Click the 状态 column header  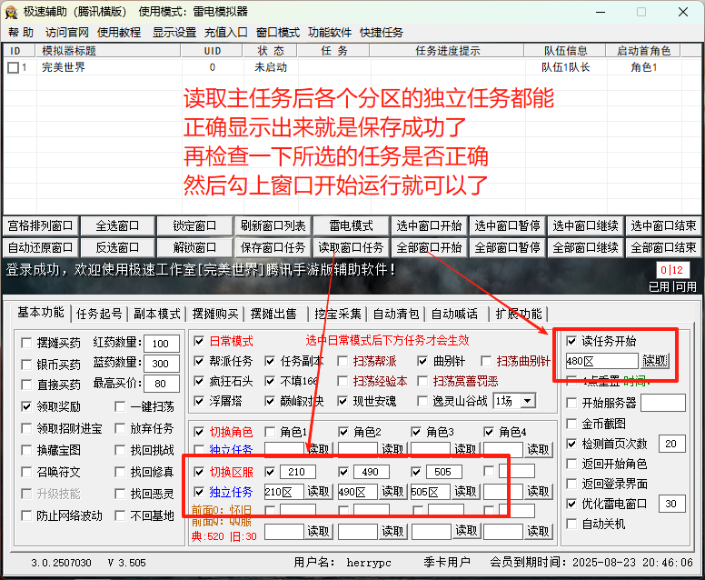tap(270, 51)
